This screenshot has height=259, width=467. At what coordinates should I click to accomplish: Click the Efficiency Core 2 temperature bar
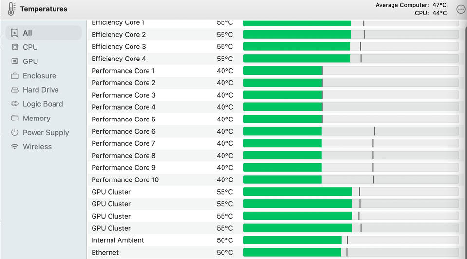coord(351,34)
